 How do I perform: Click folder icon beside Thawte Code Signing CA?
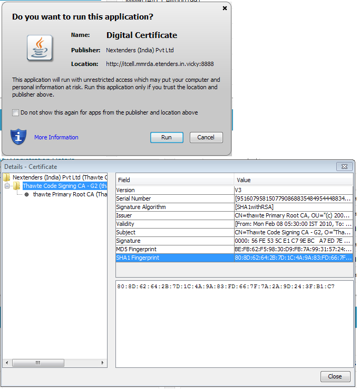pyautogui.click(x=17, y=186)
